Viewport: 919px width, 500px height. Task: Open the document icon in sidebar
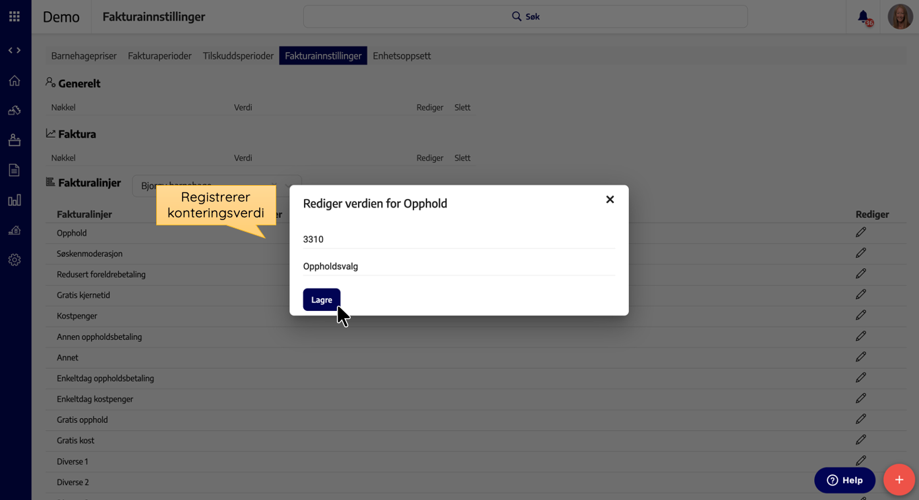tap(15, 170)
